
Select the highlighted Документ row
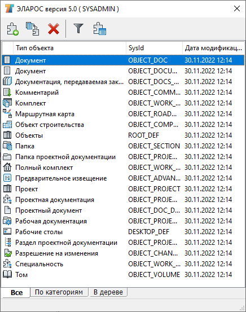[x=123, y=60]
